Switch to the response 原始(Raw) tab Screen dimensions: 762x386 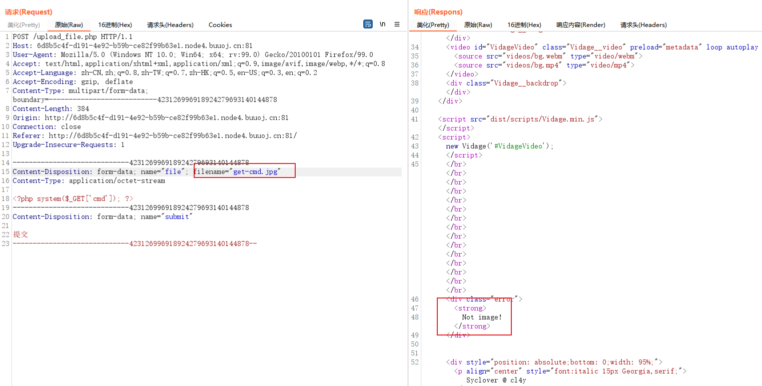click(478, 24)
